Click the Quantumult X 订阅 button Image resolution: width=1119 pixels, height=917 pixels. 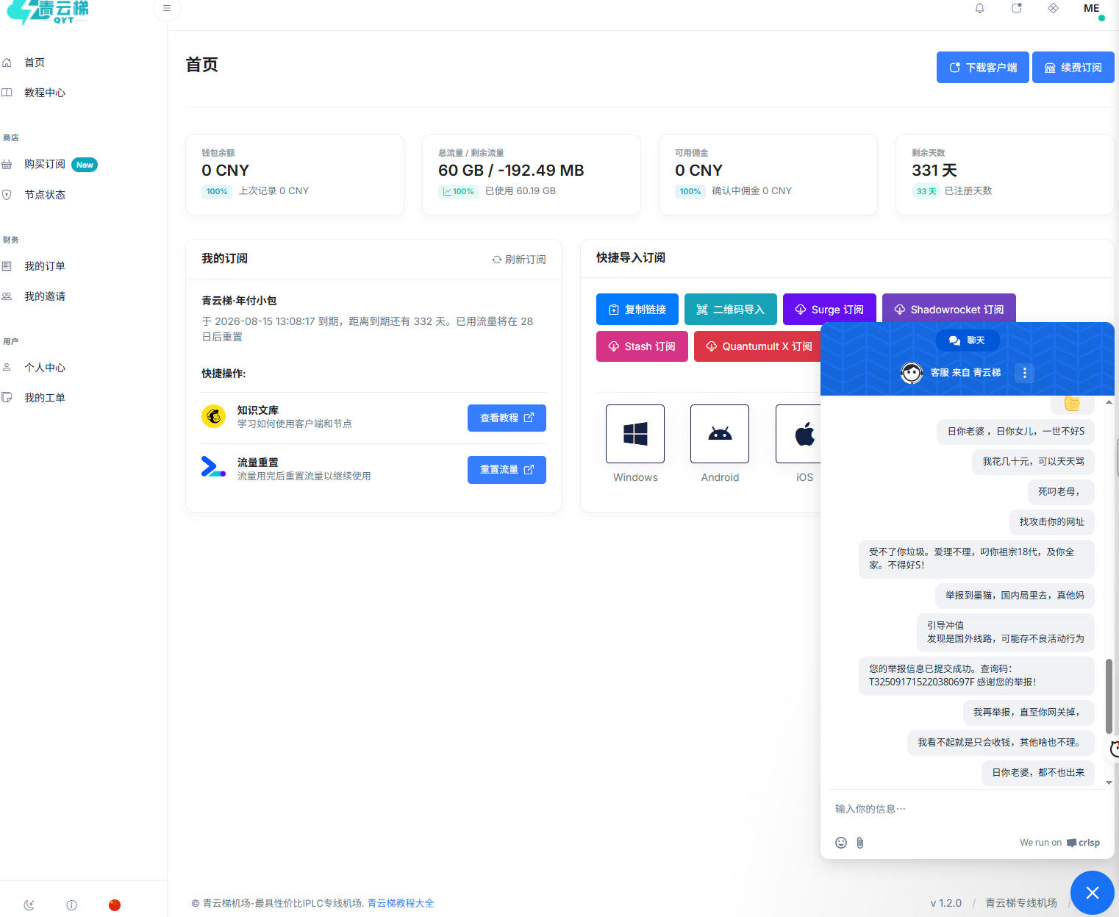pos(759,346)
